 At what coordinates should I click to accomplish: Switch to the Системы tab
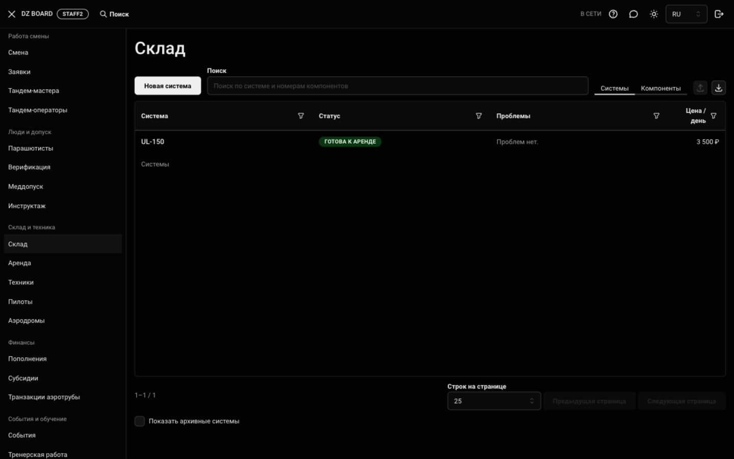(614, 88)
